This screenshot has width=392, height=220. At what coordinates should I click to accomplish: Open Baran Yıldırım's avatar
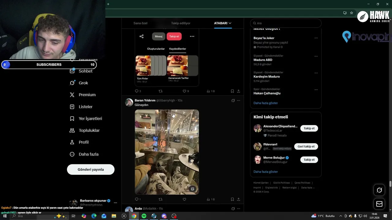pos(129,102)
